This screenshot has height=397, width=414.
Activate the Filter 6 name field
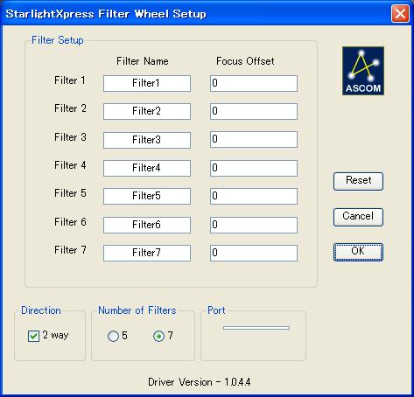point(147,225)
